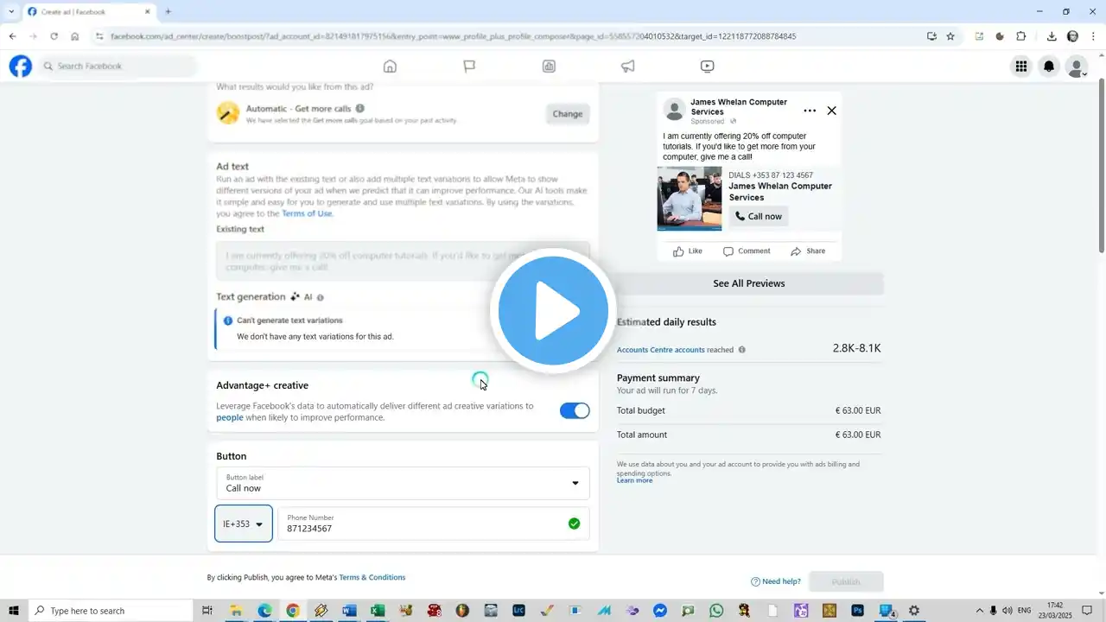Show info for Automatic - Get more calls
This screenshot has width=1106, height=622.
pos(360,109)
